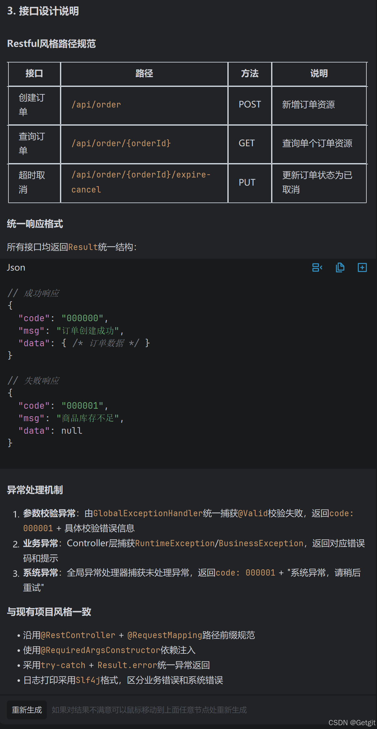Click RuntimeException/BusinessException inline code
The height and width of the screenshot is (729, 377).
point(219,543)
